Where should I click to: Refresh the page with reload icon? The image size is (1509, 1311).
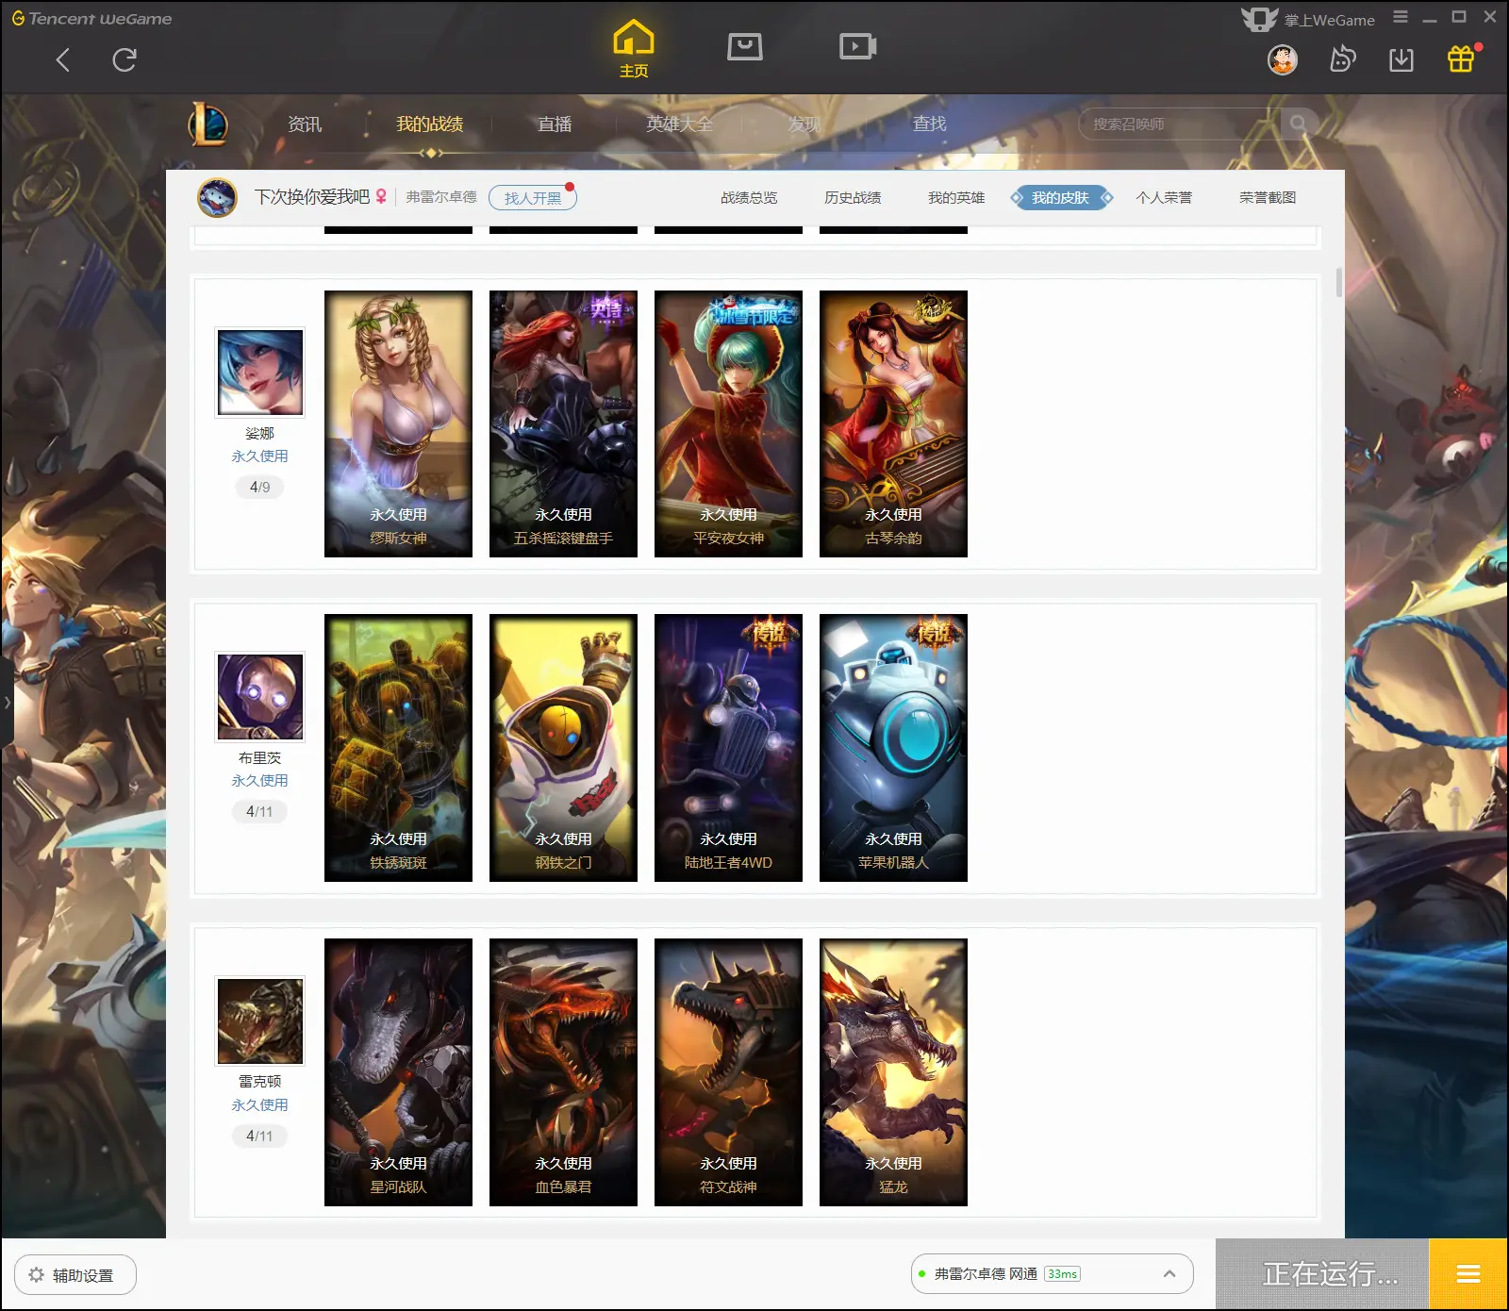124,60
